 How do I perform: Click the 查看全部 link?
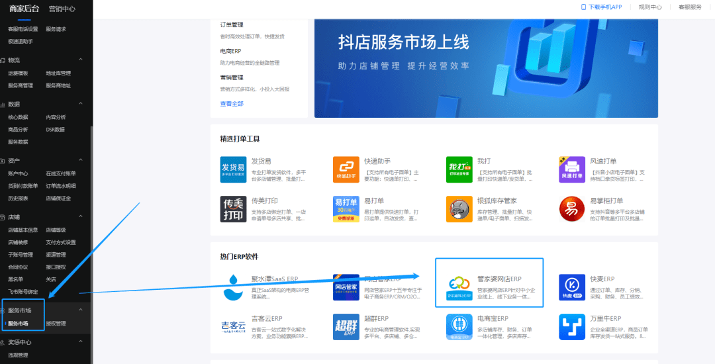[x=232, y=104]
